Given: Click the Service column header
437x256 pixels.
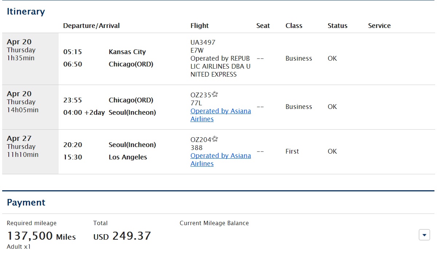Looking at the screenshot, I should [x=379, y=26].
